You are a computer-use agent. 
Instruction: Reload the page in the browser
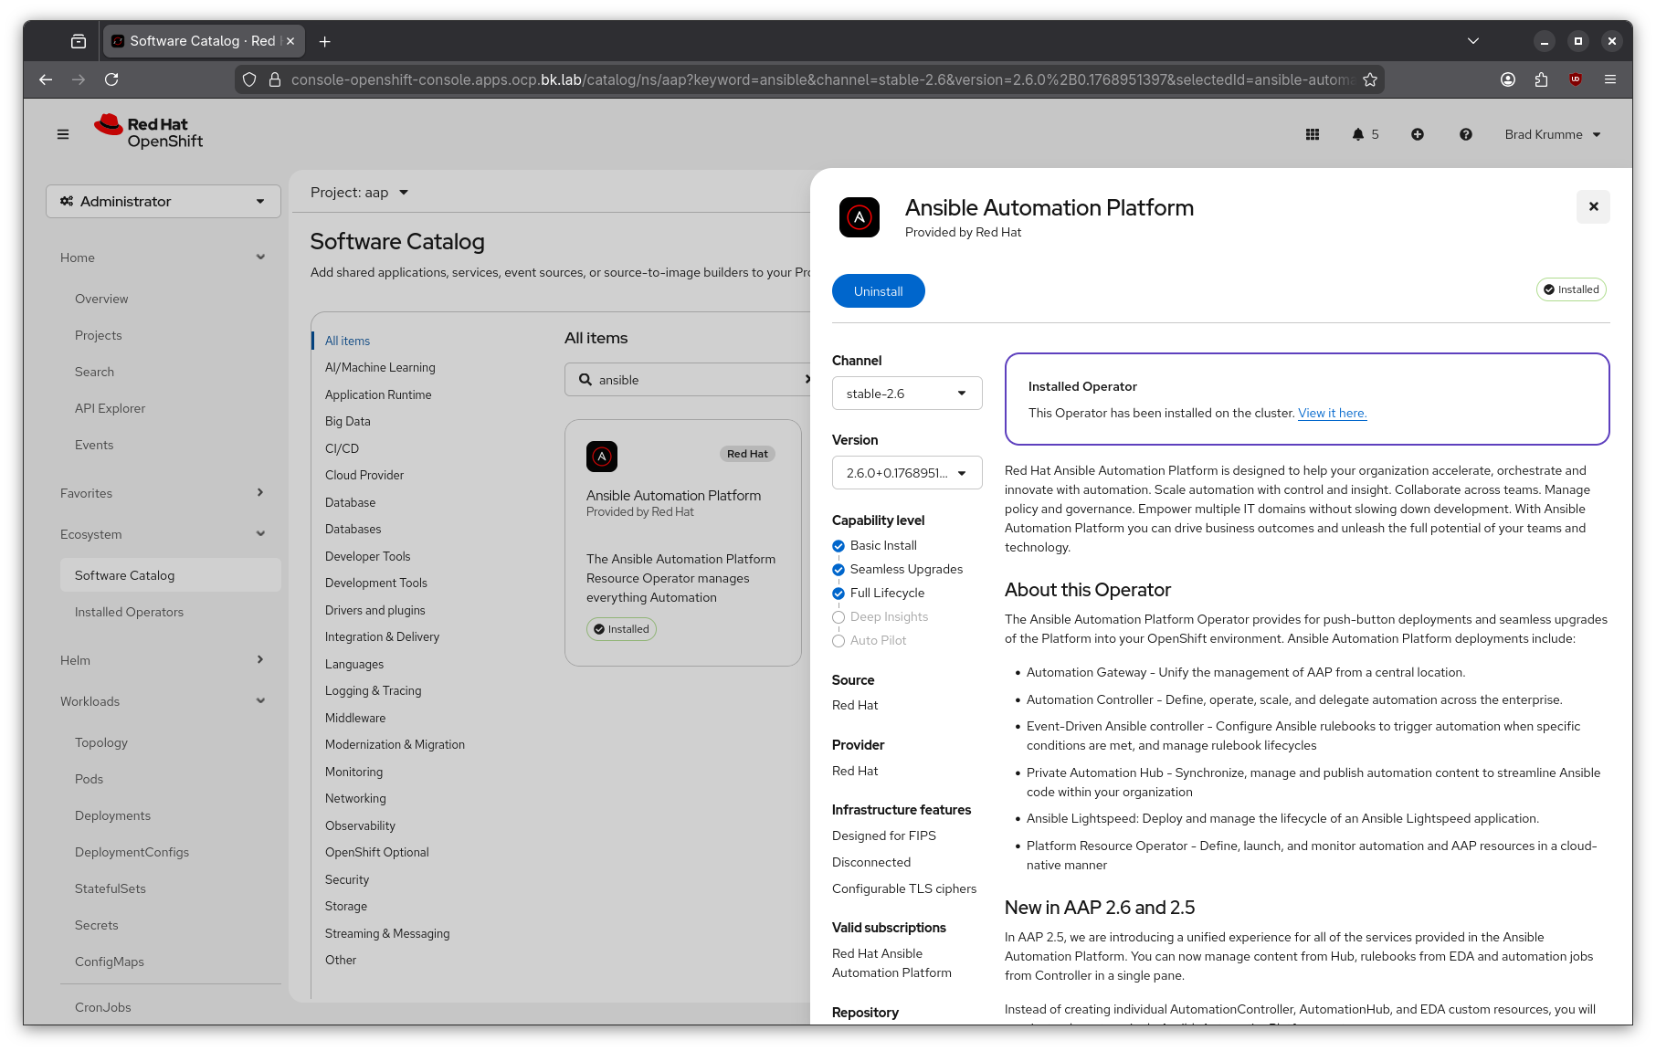point(111,79)
